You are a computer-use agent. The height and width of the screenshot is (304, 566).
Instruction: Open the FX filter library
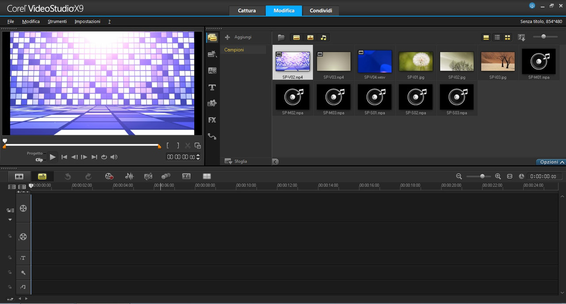point(212,120)
